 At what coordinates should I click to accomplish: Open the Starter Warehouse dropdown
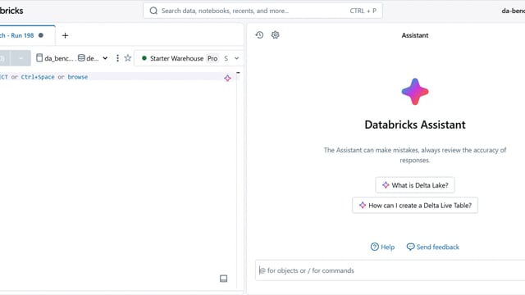coord(189,58)
